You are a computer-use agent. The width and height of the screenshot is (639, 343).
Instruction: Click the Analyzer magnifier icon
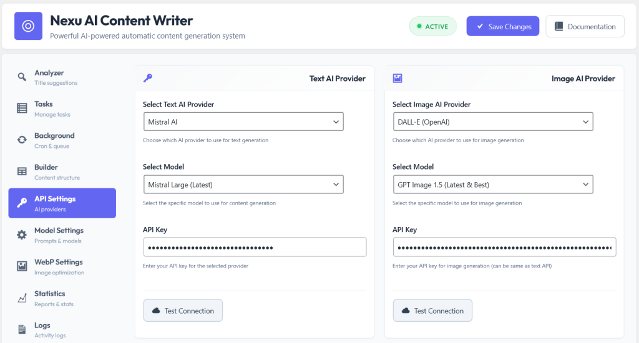coord(22,77)
